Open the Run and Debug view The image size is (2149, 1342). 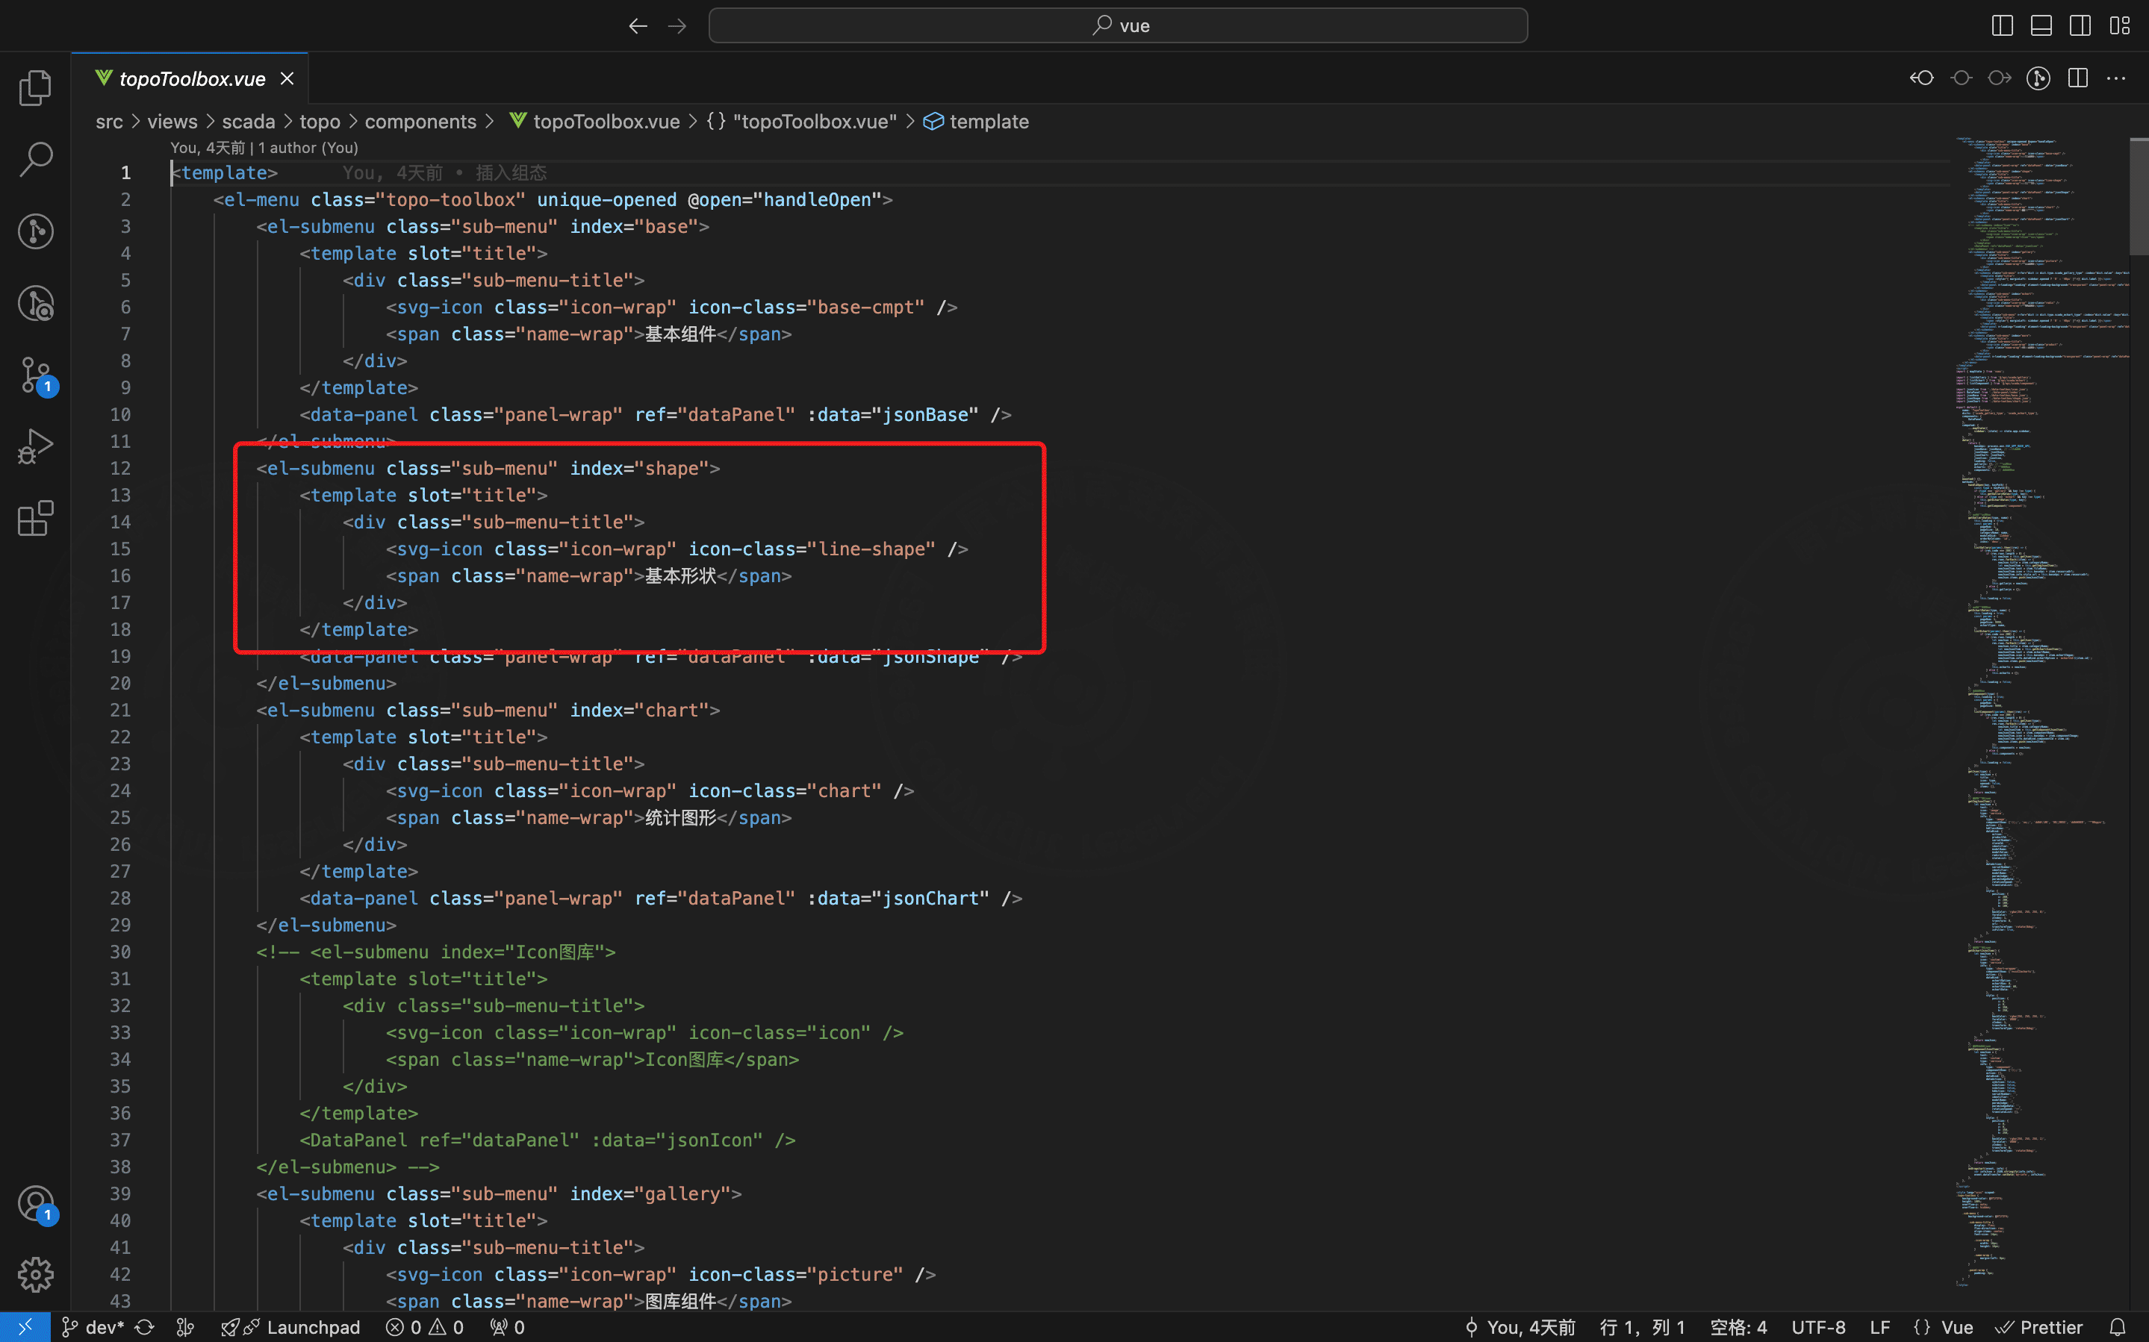36,446
